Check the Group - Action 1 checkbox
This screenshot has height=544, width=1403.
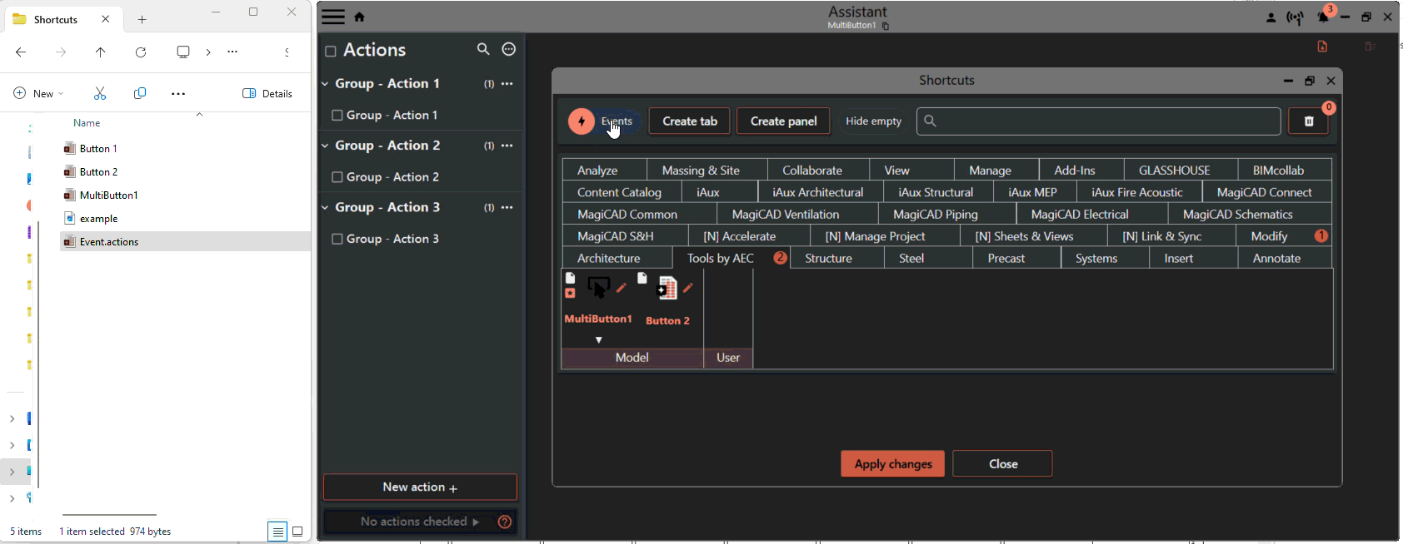(x=337, y=116)
